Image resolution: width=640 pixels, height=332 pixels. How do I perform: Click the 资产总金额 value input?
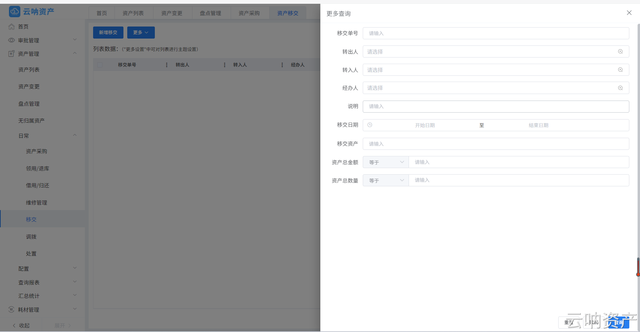tap(519, 162)
